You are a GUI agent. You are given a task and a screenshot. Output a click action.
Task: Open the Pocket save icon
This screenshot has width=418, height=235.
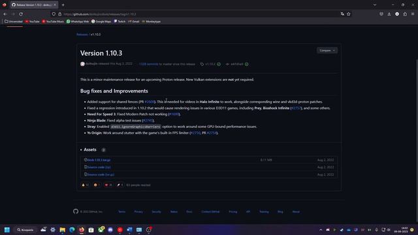(381, 14)
